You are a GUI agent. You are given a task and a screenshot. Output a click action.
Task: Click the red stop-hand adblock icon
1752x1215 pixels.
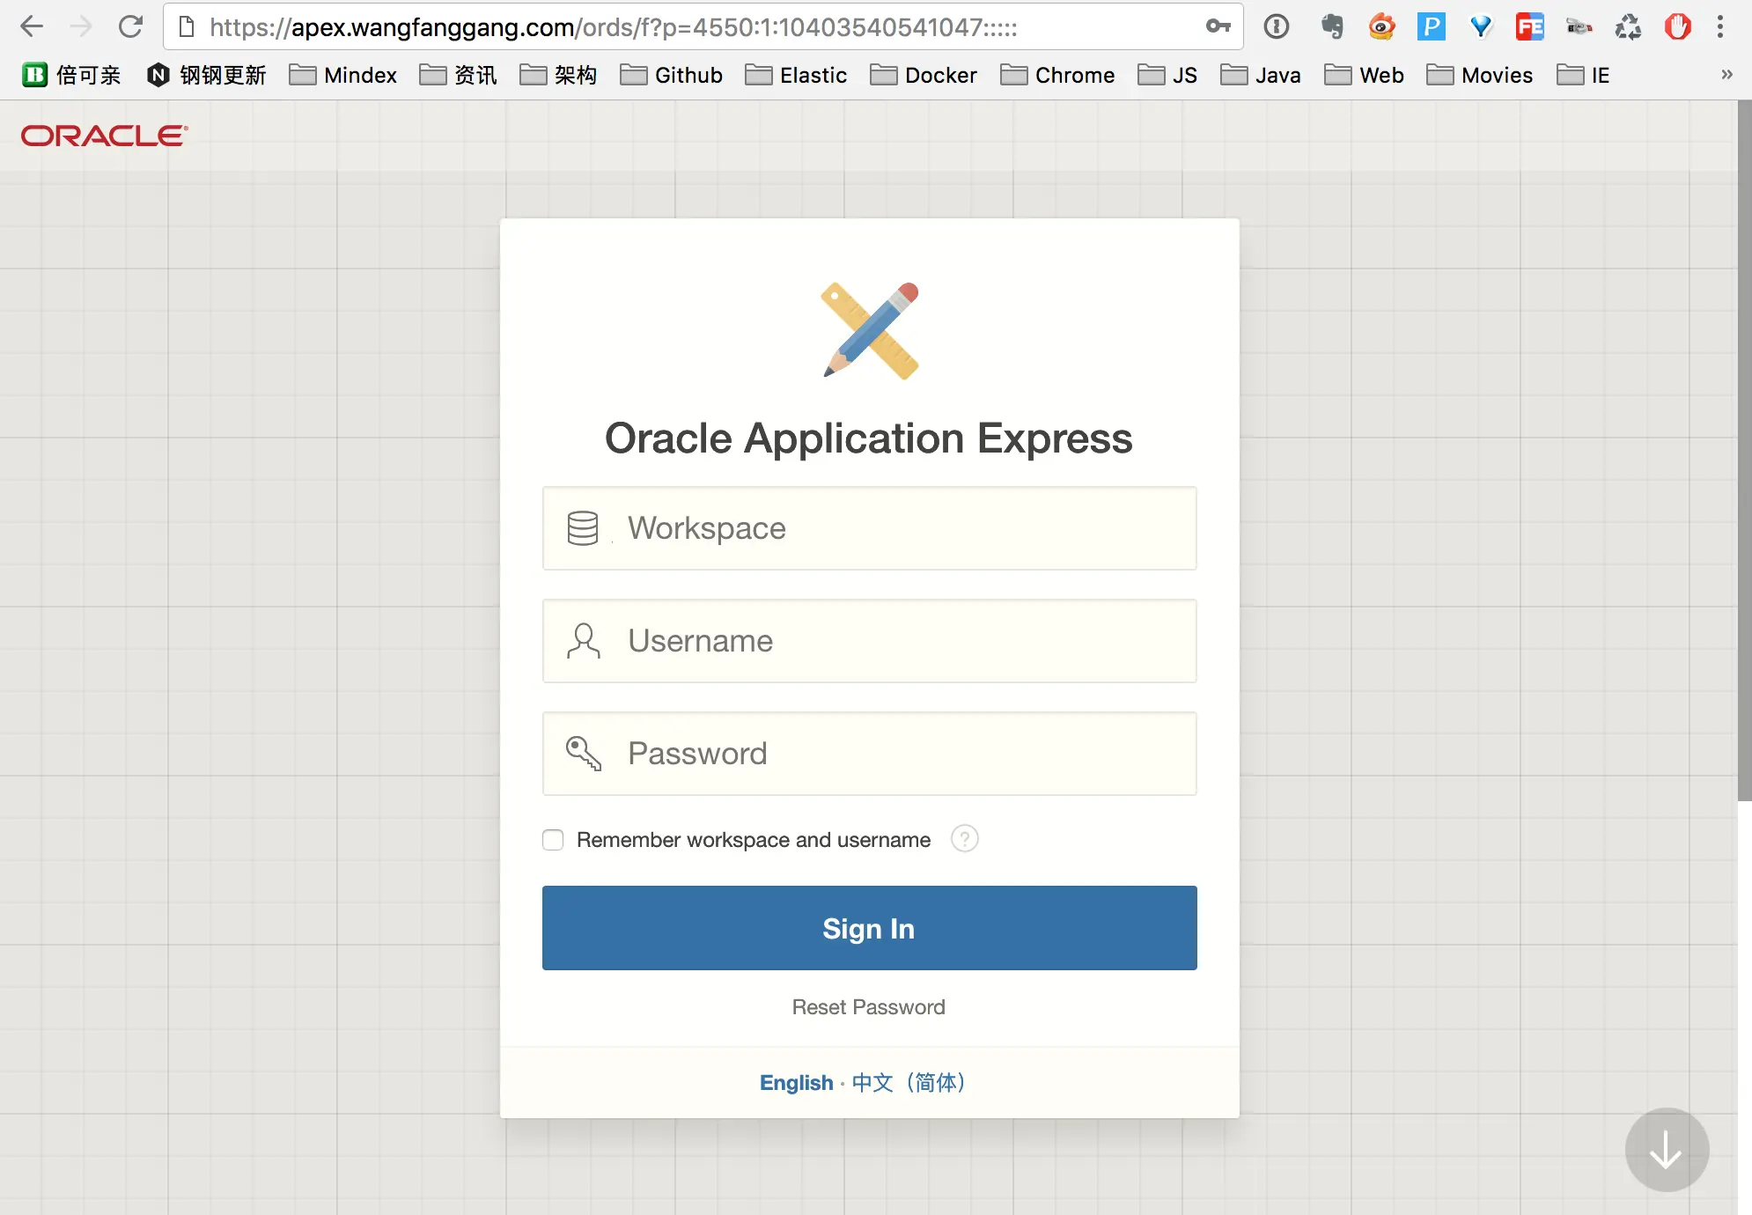coord(1677,26)
